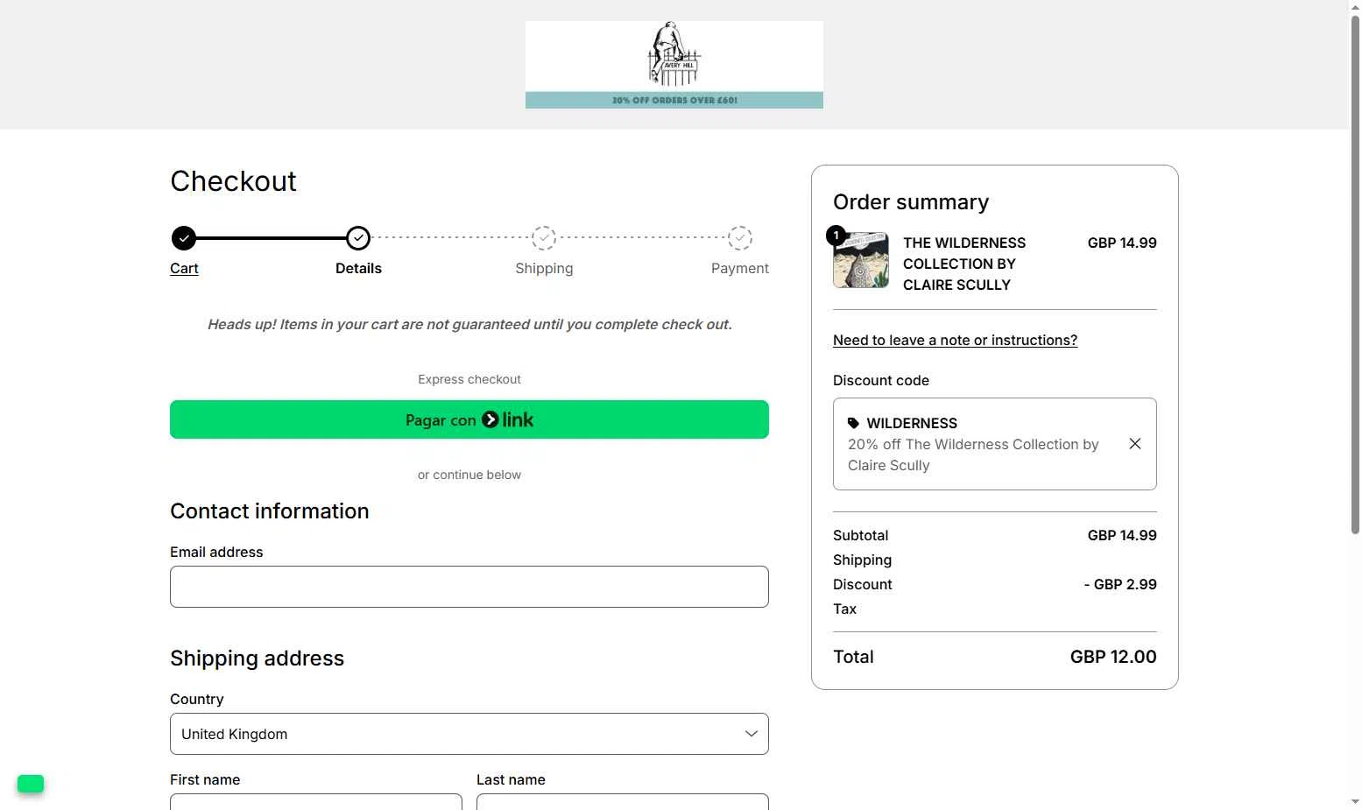Viewport: 1362px width, 810px height.
Task: Pay with the green Link express button
Action: coord(469,419)
